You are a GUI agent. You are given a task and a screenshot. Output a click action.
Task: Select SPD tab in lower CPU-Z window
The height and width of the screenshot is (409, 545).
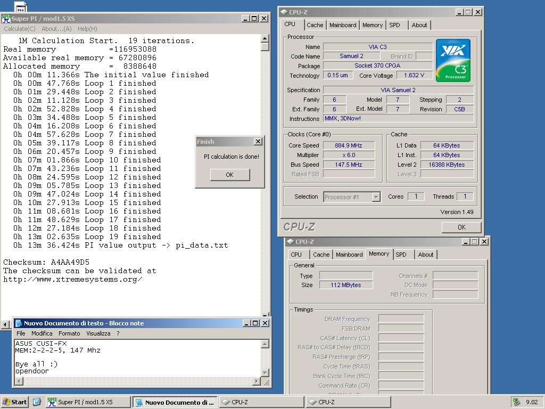[401, 255]
